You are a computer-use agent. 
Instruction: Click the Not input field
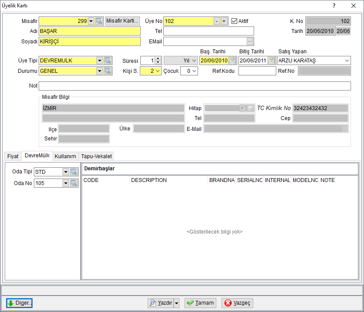click(195, 86)
